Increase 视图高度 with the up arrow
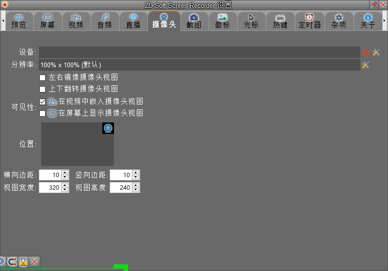 [136, 185]
